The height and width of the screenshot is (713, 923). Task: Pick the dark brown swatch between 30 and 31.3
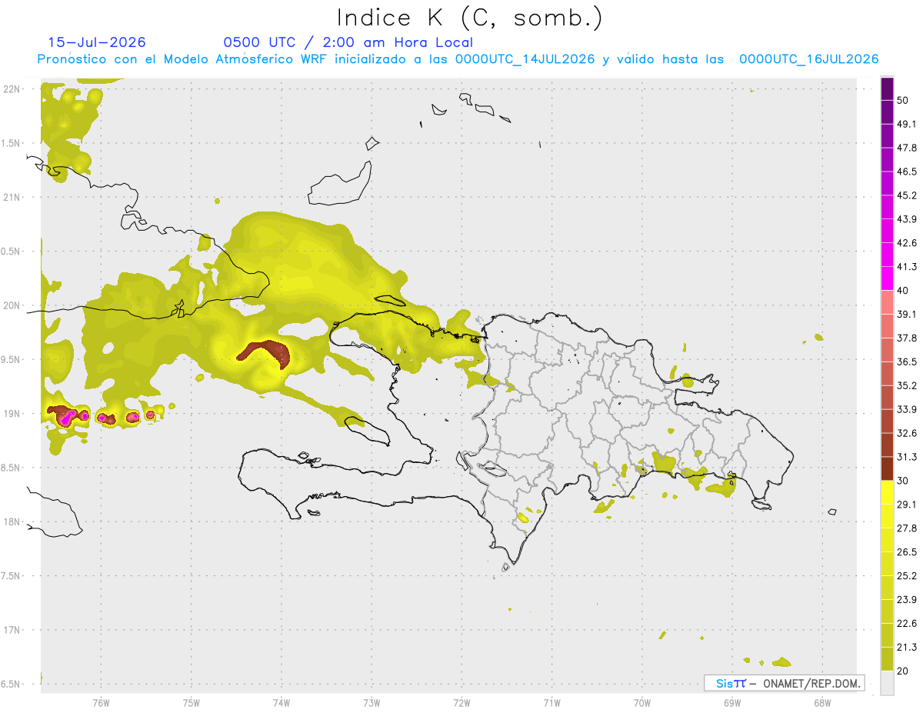887,468
